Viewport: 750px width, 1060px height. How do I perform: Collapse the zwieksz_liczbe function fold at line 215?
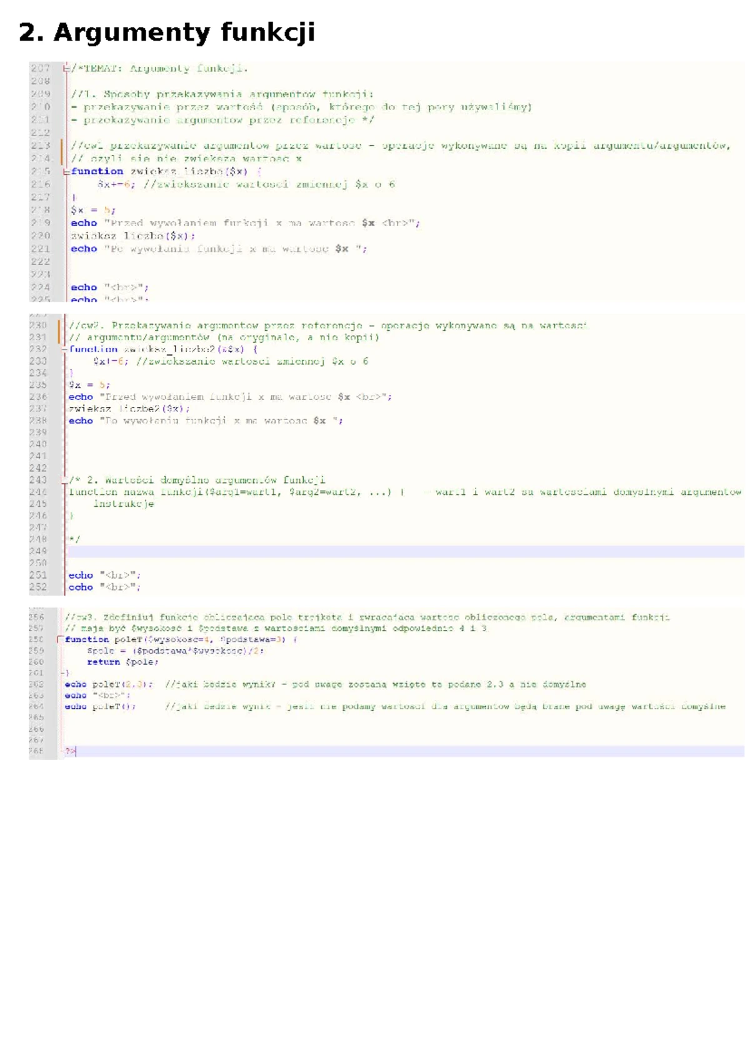coord(66,171)
